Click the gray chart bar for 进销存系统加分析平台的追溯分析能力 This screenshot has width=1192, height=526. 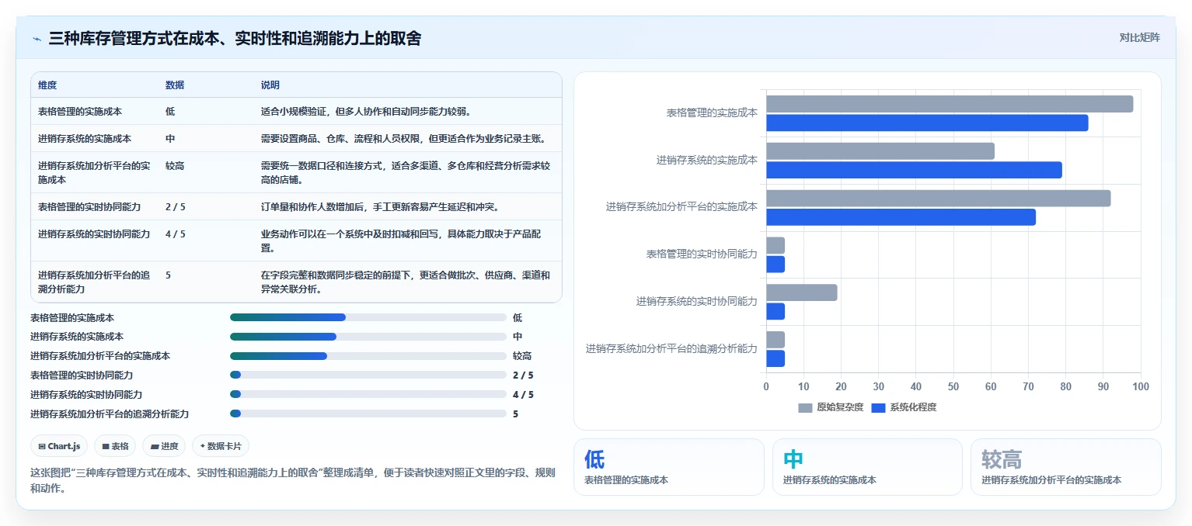click(775, 340)
